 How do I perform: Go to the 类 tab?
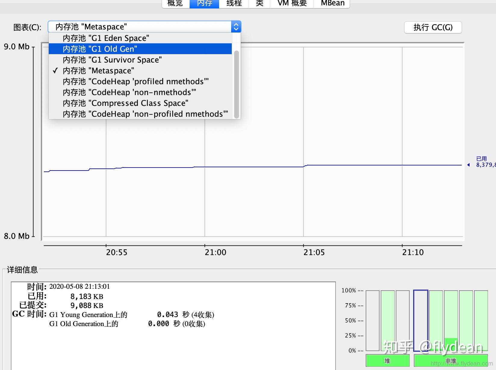(x=259, y=4)
